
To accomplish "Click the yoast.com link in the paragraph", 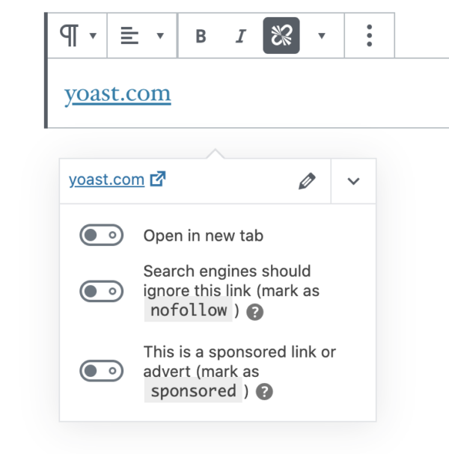I will click(117, 94).
